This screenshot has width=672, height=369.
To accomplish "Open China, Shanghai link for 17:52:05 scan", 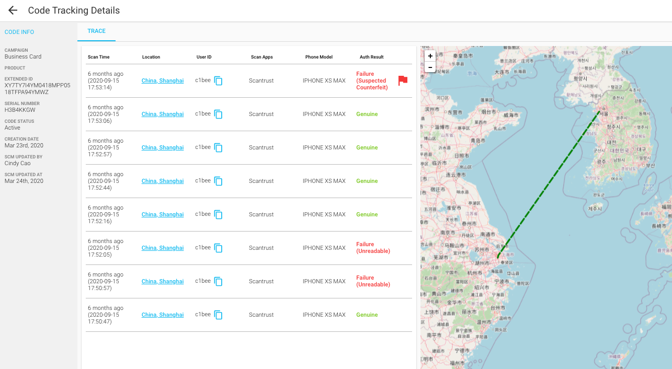I will [x=163, y=248].
